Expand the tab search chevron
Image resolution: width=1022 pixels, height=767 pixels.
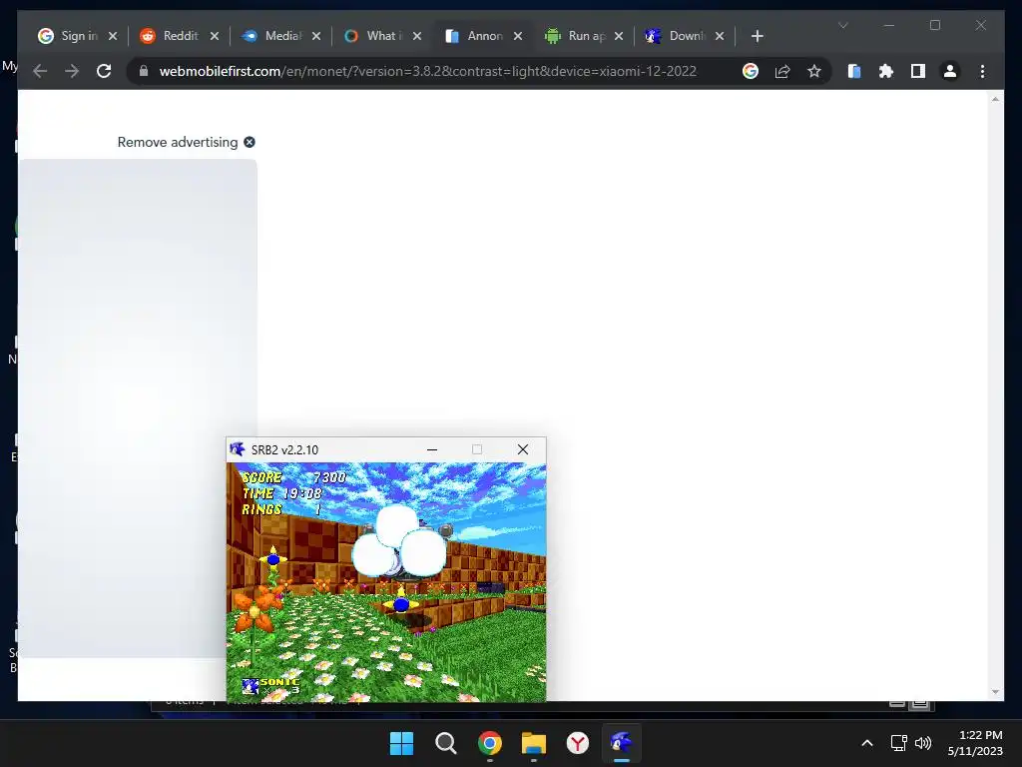pyautogui.click(x=842, y=25)
